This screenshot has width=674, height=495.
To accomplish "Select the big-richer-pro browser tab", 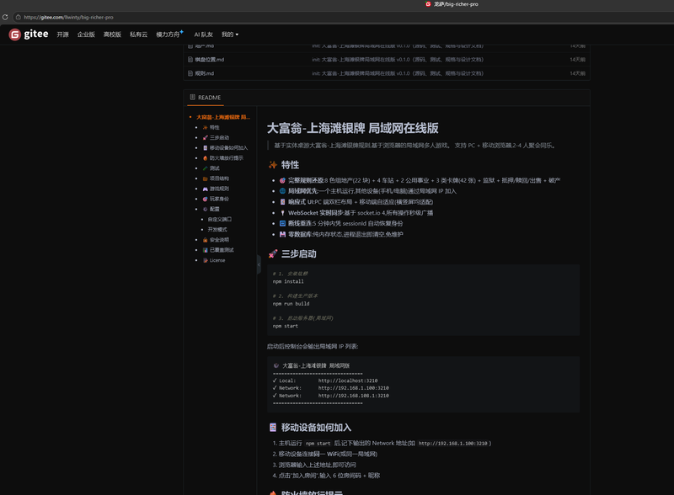I will point(452,4).
